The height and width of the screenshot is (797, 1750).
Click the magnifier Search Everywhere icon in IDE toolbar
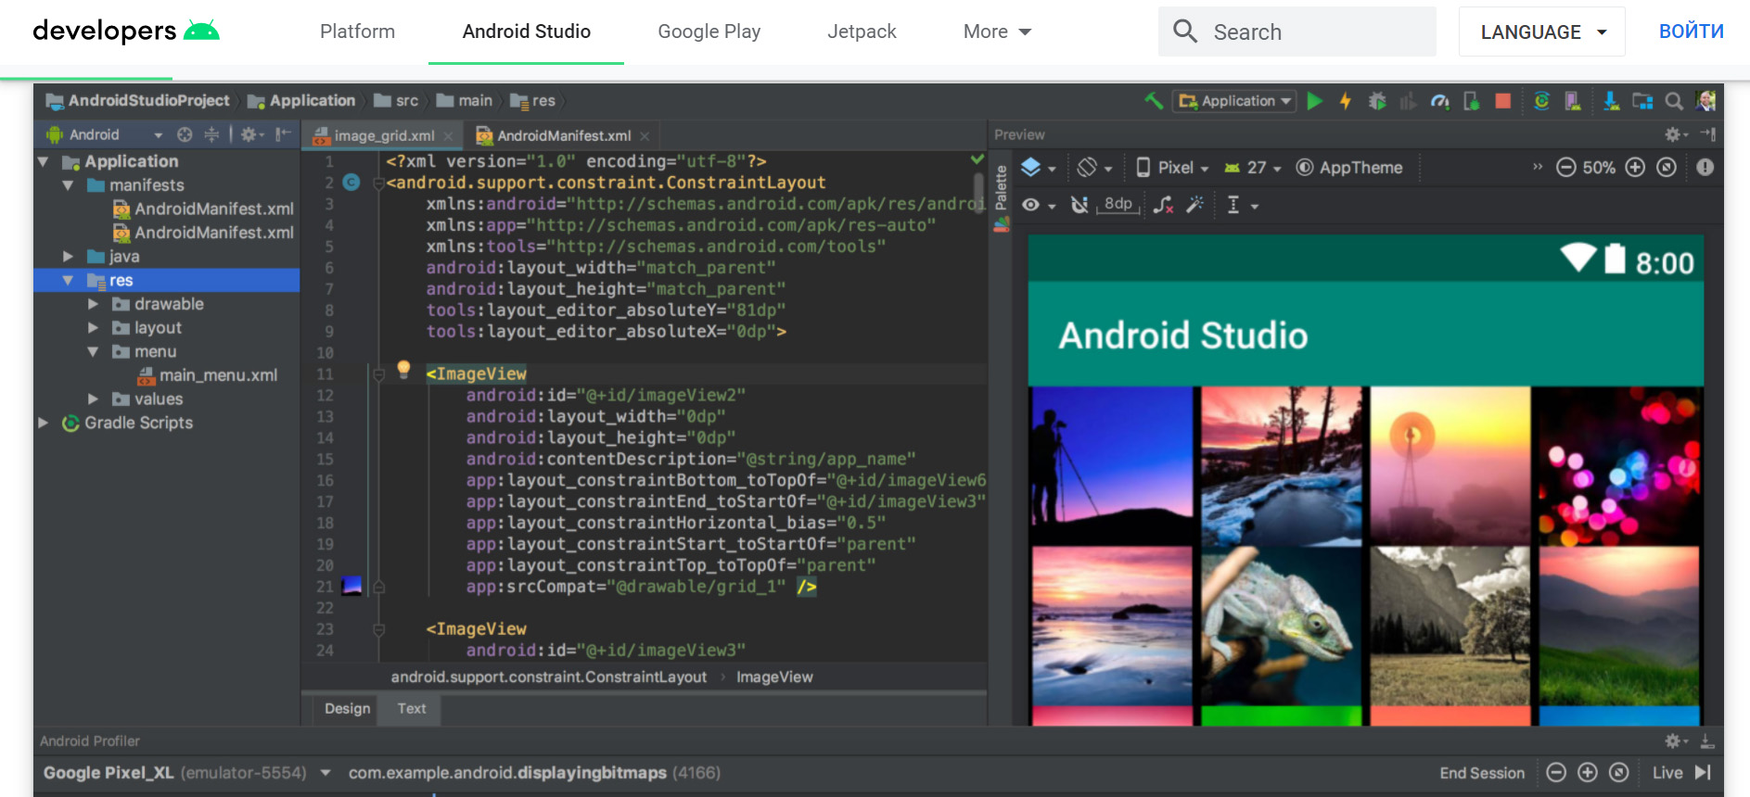tap(1674, 101)
